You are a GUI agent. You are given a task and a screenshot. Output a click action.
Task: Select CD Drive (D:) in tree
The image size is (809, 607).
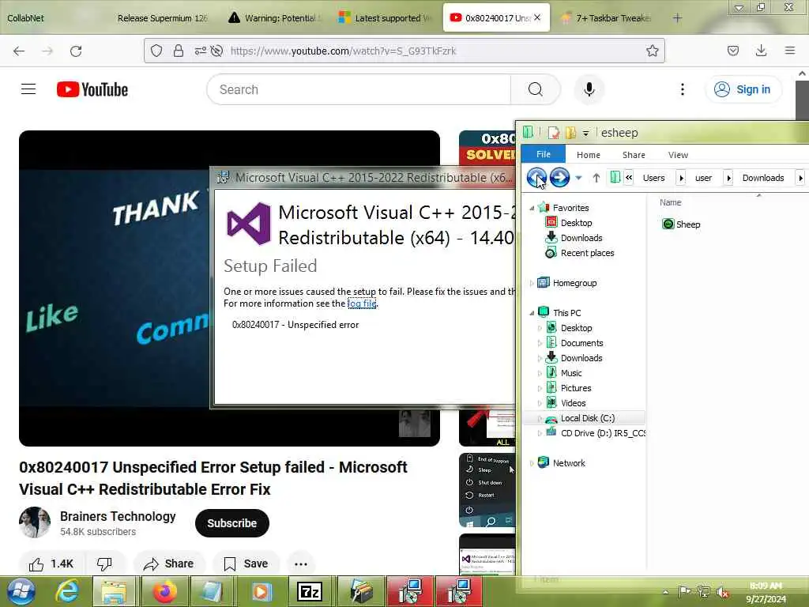coord(596,434)
